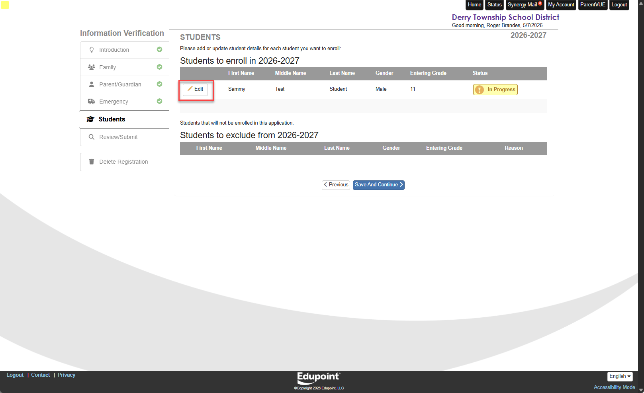Image resolution: width=644 pixels, height=393 pixels.
Task: Click the Edupoint logo in footer
Action: 319,377
